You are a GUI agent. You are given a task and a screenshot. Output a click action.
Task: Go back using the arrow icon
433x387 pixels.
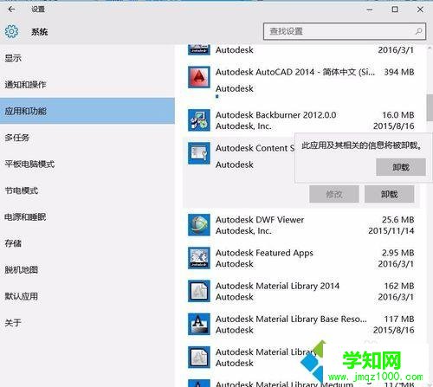click(x=11, y=10)
